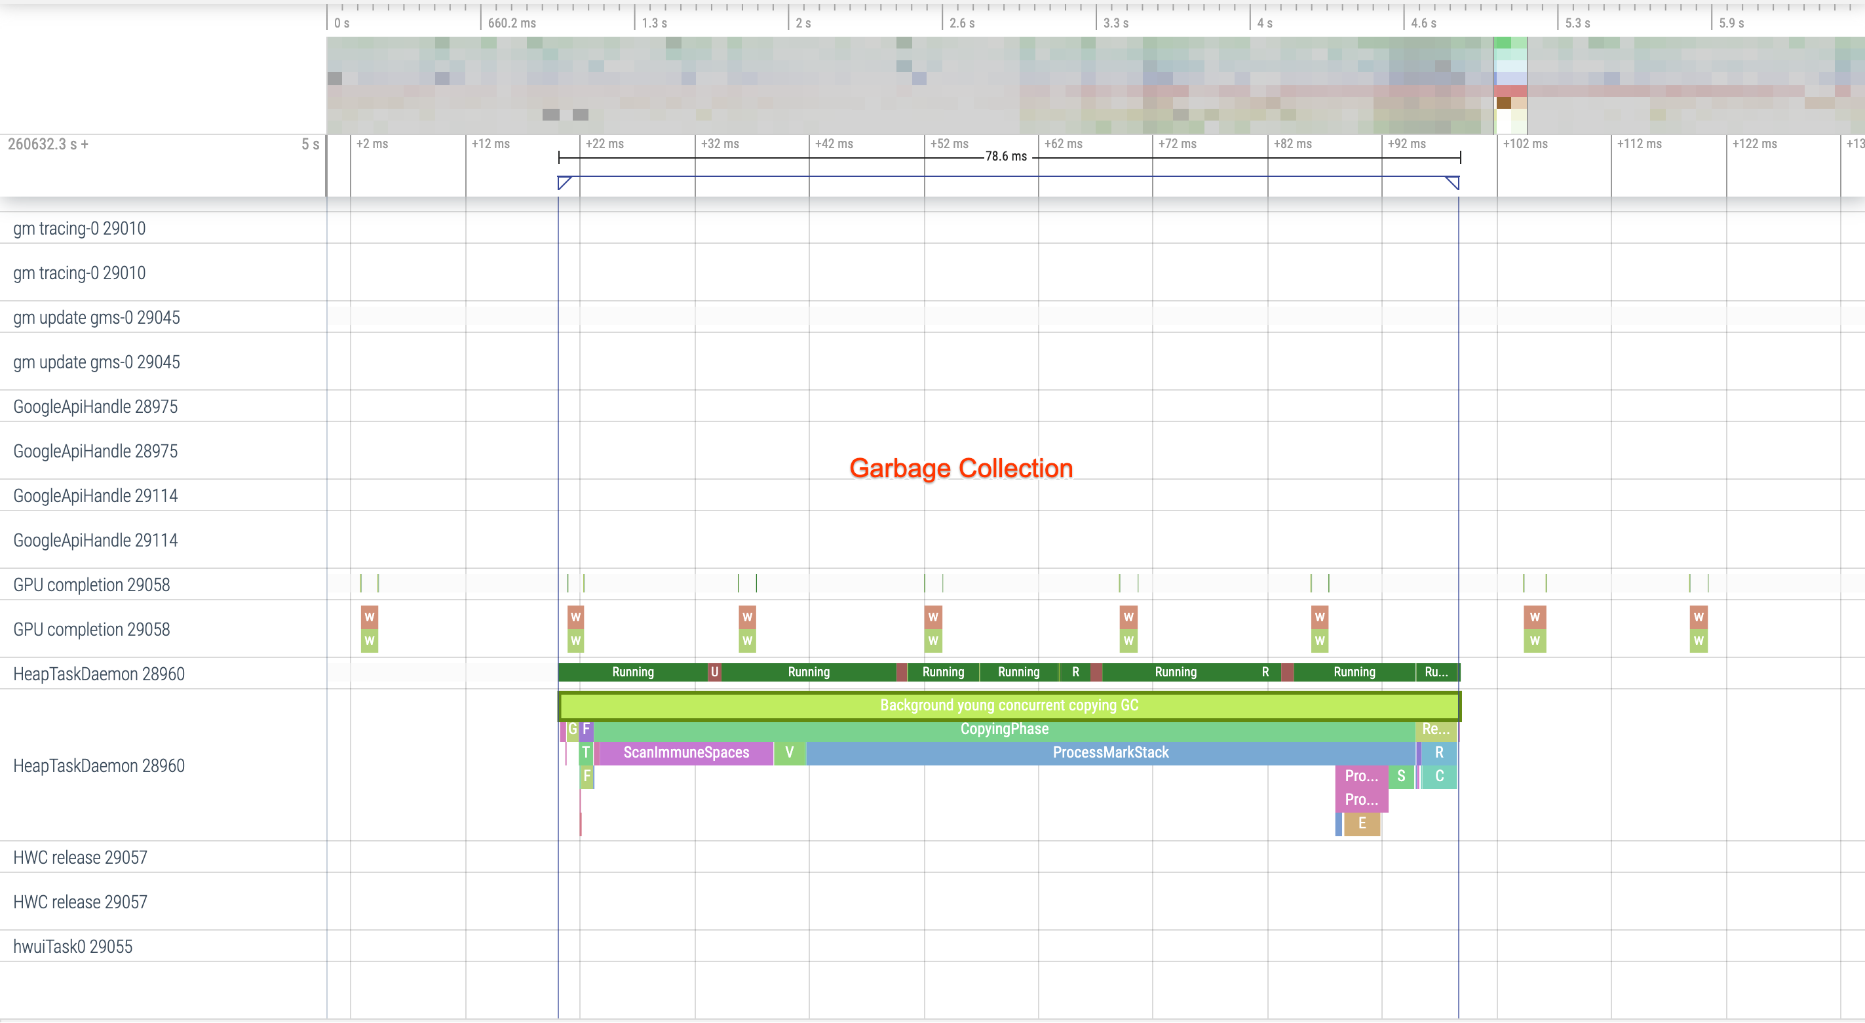Select the HeapTaskDaemon 28960 track label
Viewport: 1865px width, 1023px height.
coord(99,765)
